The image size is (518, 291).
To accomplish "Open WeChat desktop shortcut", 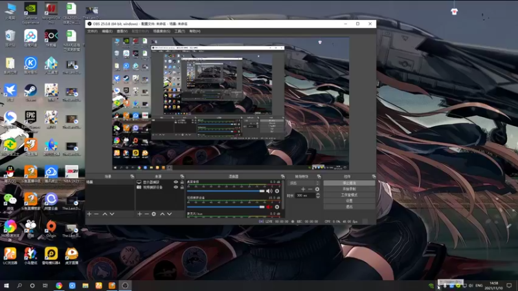I will [x=10, y=201].
